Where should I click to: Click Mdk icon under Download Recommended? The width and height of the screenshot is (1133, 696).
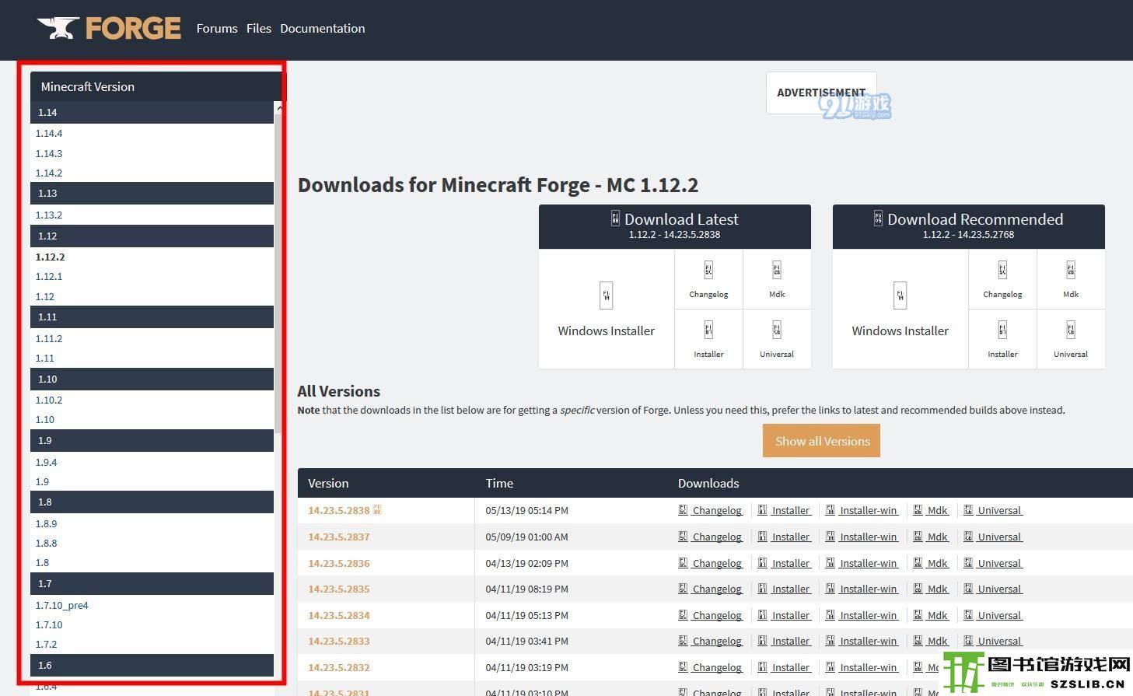[1071, 270]
